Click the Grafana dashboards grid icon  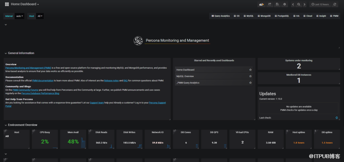[x=7, y=4]
